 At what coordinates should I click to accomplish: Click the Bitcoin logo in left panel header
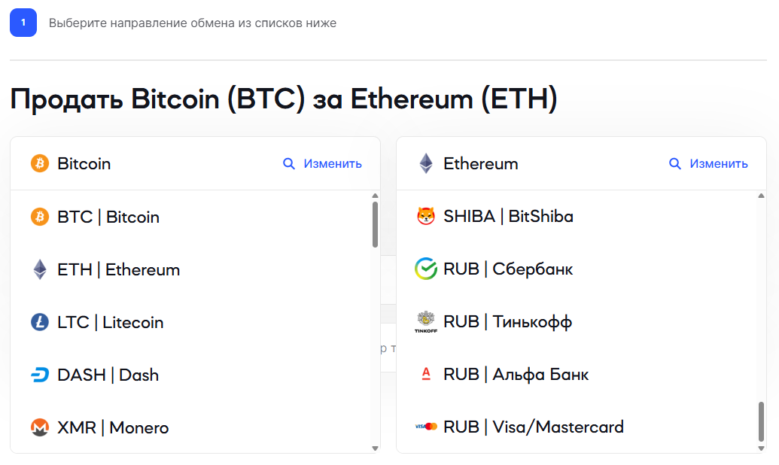40,163
